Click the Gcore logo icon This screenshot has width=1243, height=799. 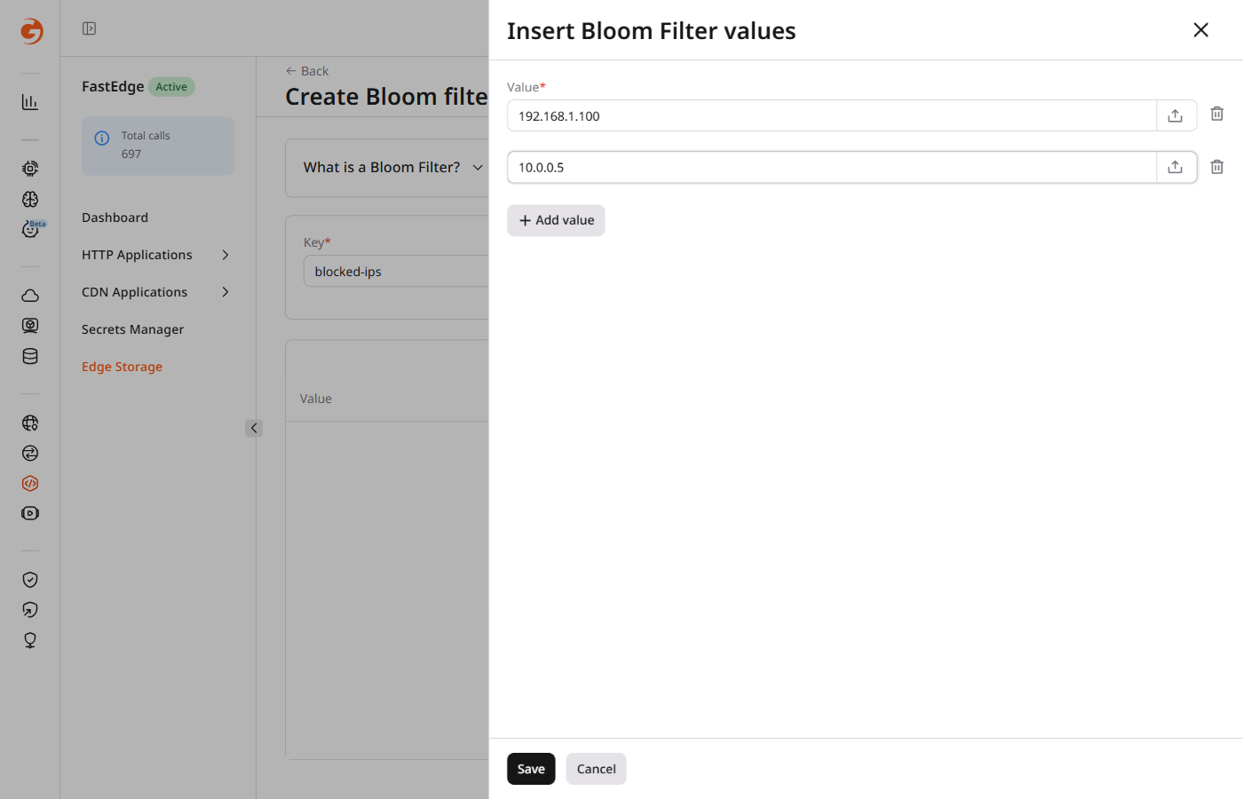pyautogui.click(x=31, y=31)
